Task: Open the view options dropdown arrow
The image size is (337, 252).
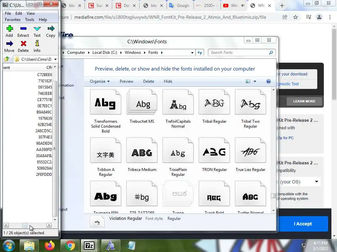Action: tap(255, 81)
